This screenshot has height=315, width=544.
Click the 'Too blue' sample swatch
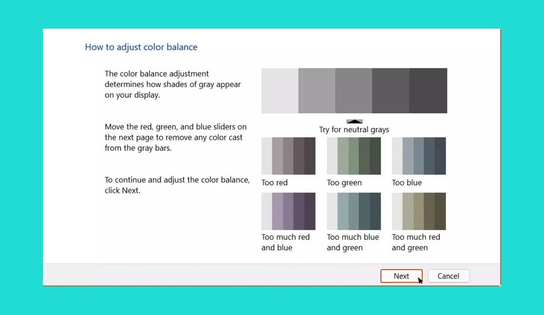tap(419, 156)
